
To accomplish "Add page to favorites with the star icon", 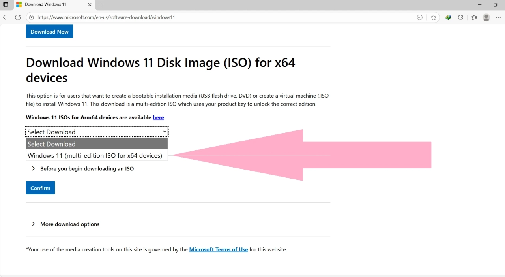I will point(434,17).
